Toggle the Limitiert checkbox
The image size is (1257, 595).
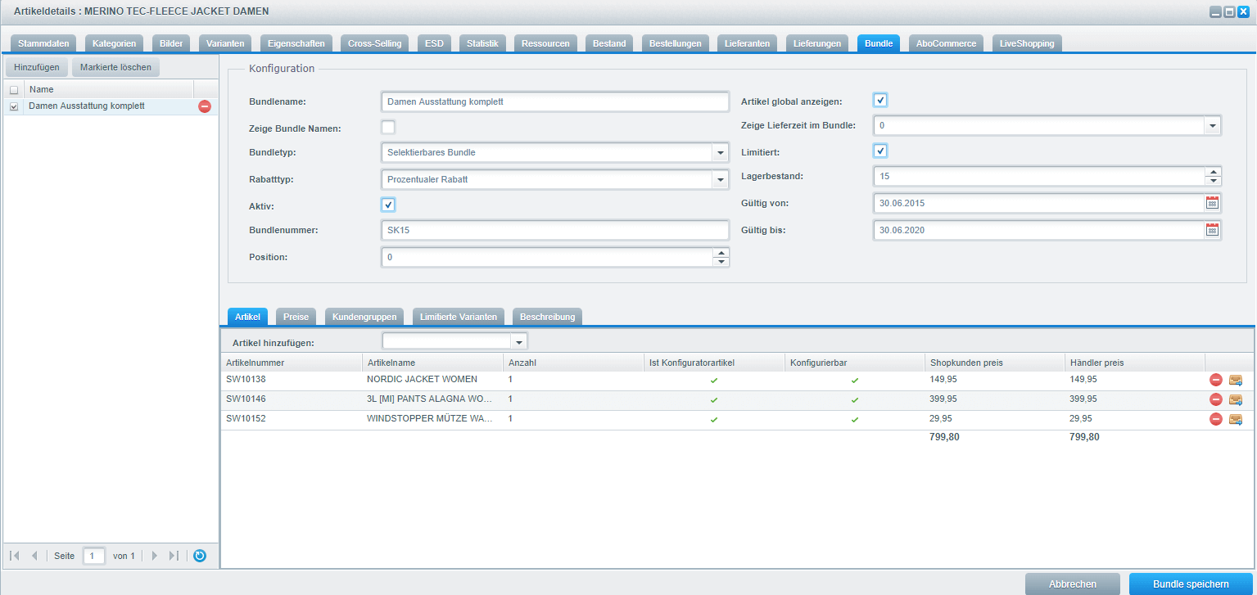pyautogui.click(x=880, y=151)
